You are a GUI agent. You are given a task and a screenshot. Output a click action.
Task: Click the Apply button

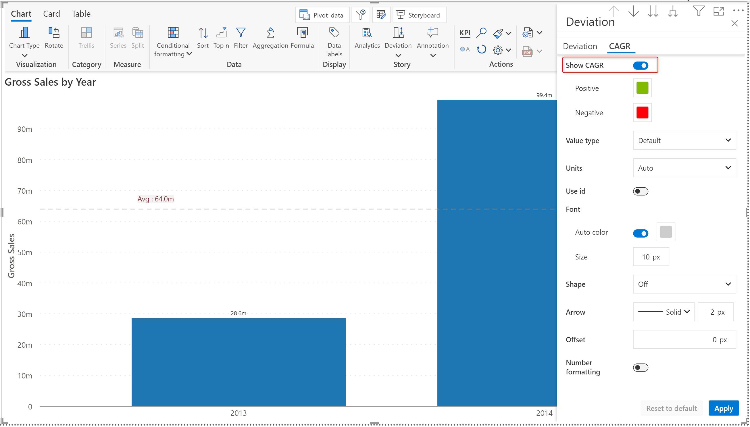point(723,408)
